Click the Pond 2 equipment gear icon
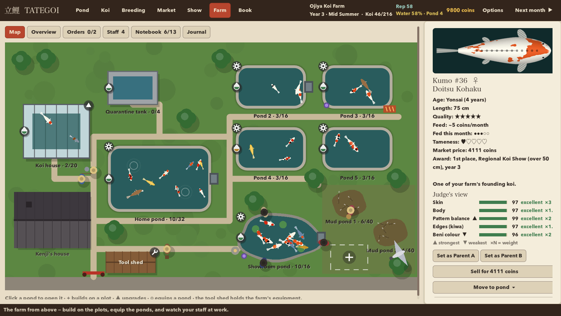 pyautogui.click(x=237, y=66)
